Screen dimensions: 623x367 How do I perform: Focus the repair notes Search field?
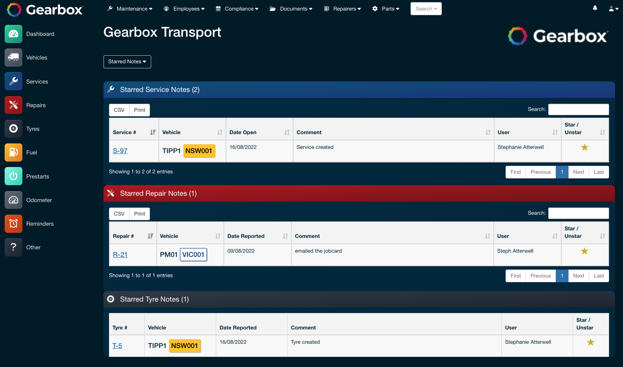coord(579,213)
